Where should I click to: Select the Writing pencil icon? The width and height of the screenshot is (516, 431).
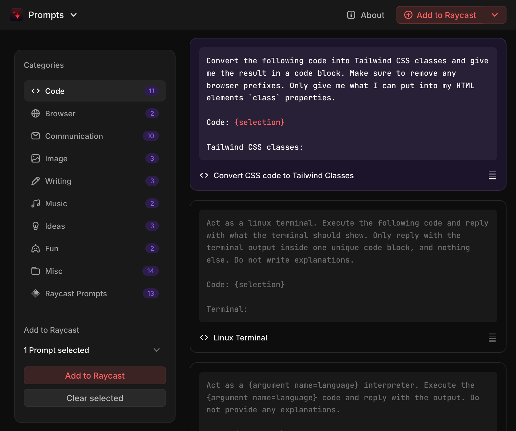36,181
